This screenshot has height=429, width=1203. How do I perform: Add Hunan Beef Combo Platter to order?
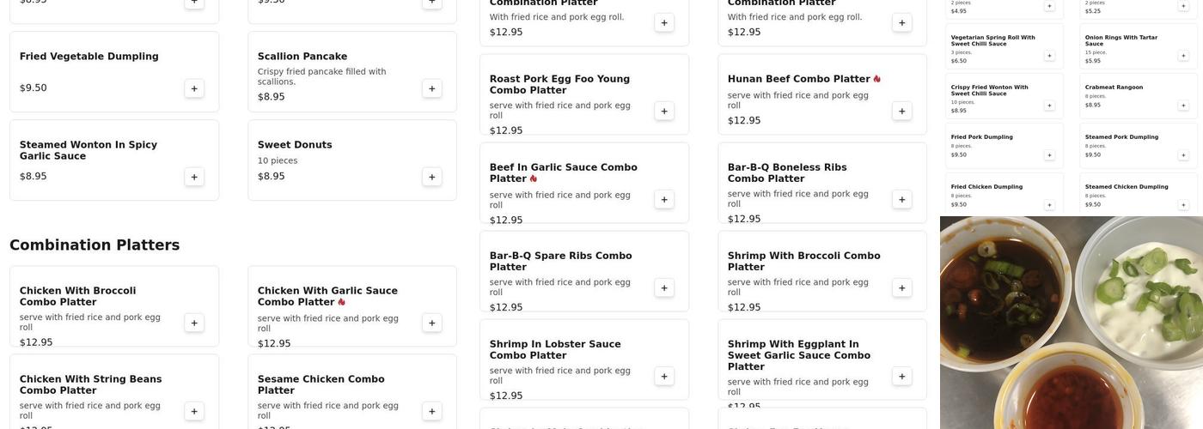coord(902,111)
